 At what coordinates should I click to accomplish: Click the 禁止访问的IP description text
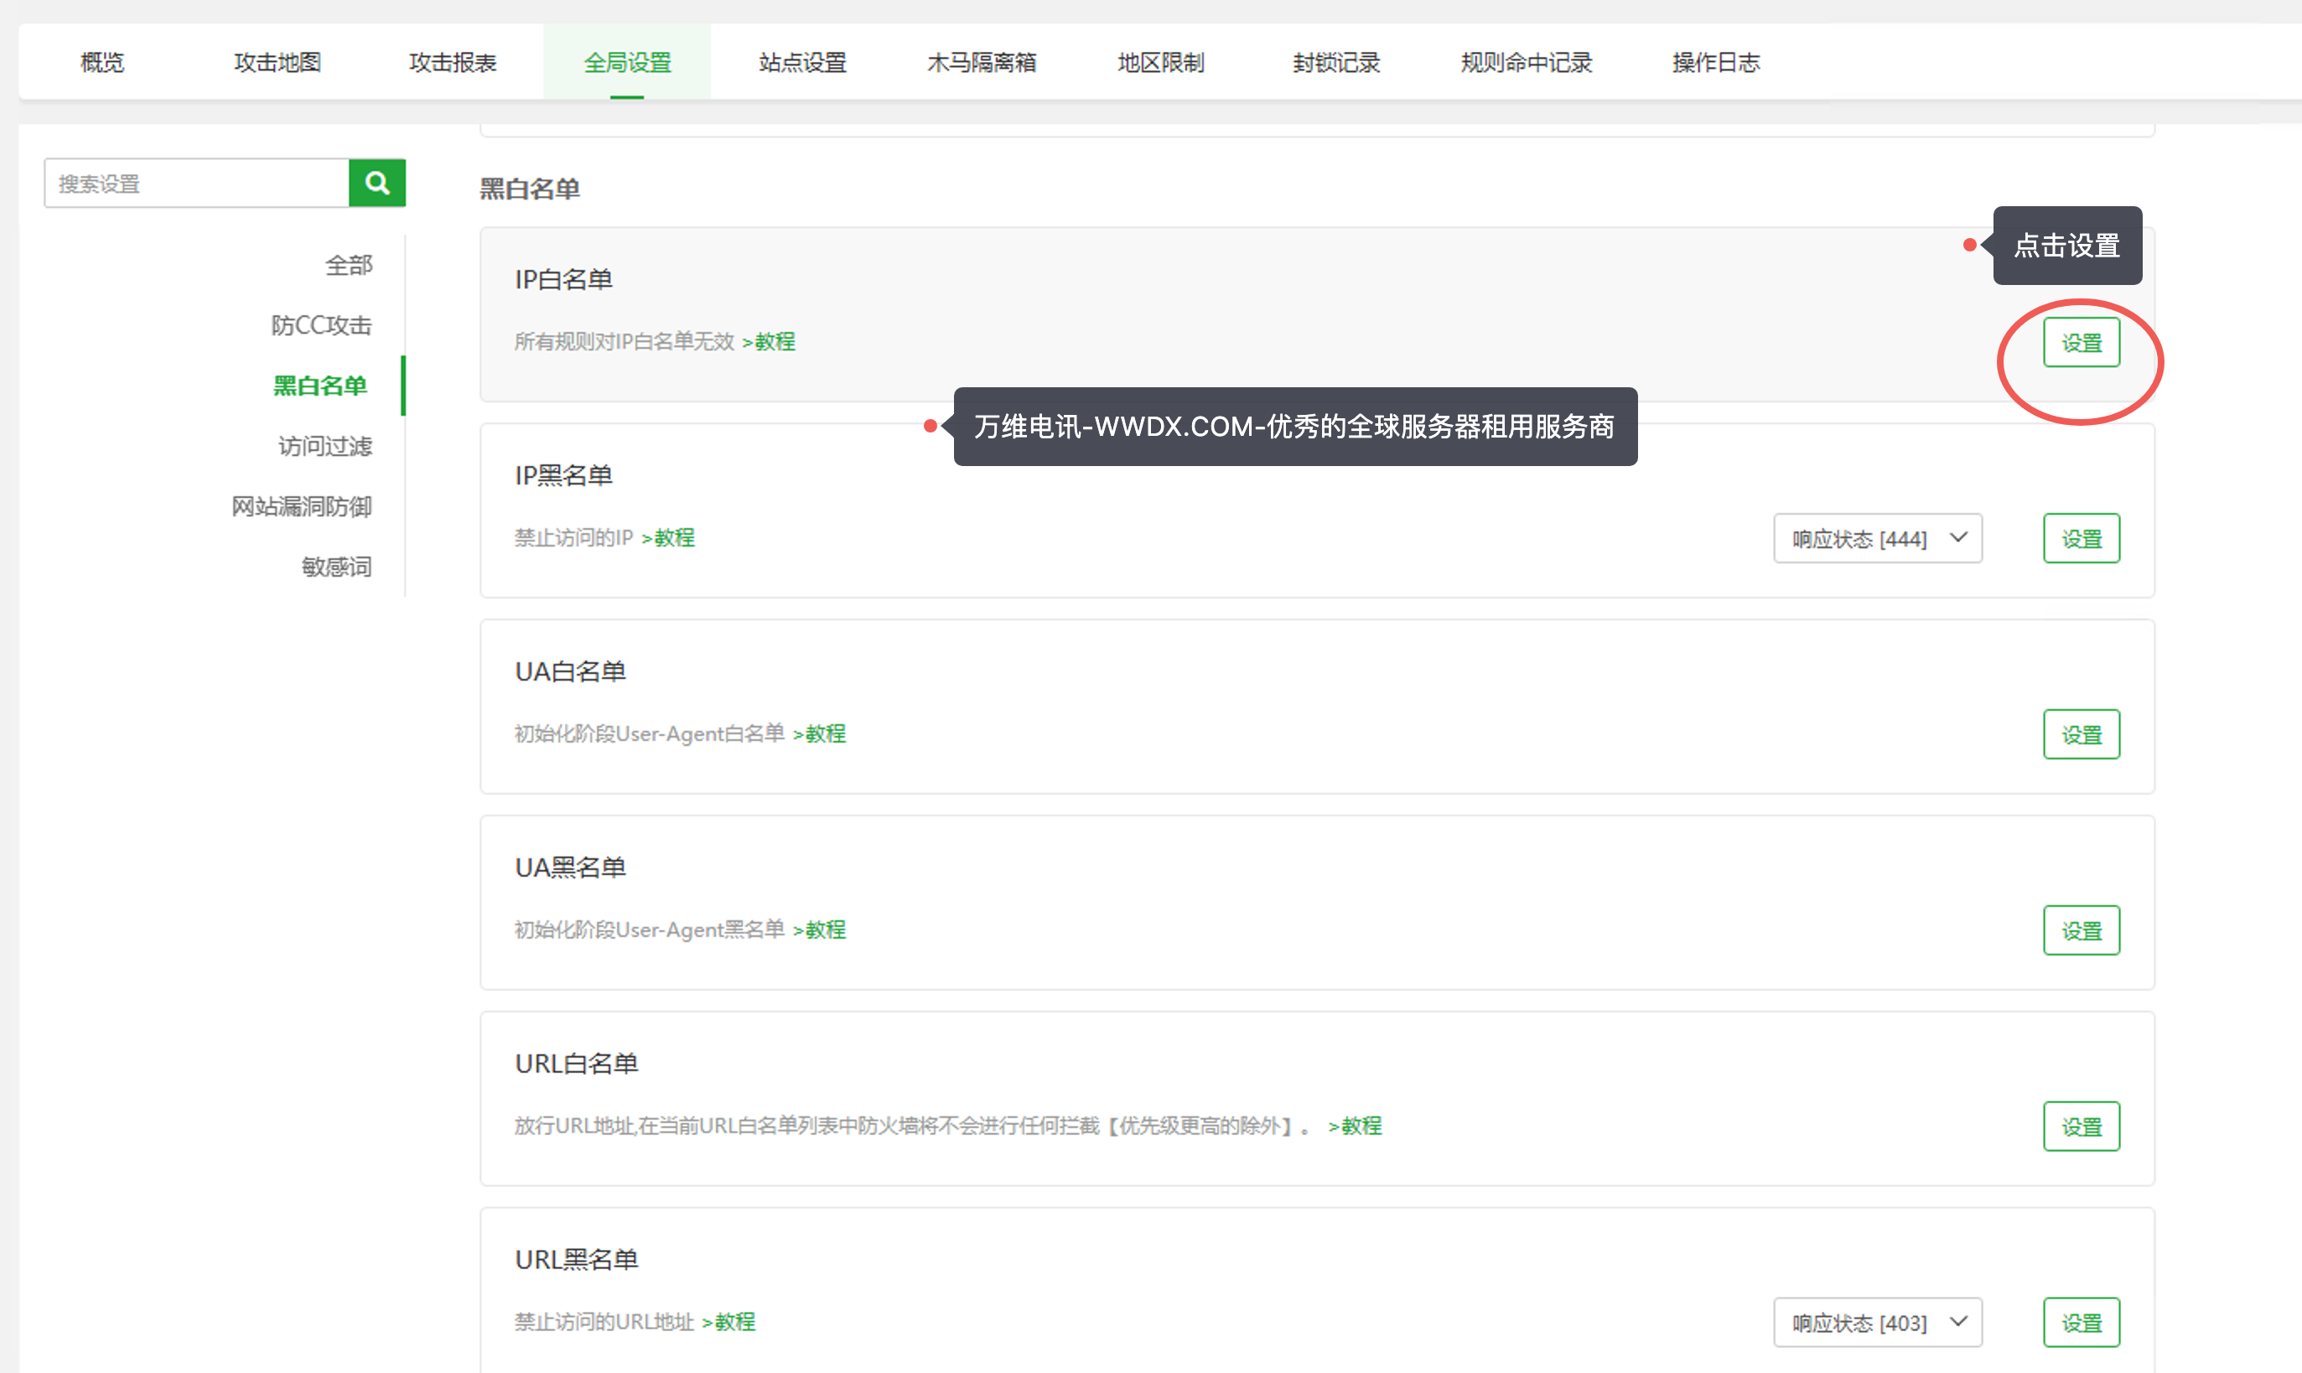[573, 538]
